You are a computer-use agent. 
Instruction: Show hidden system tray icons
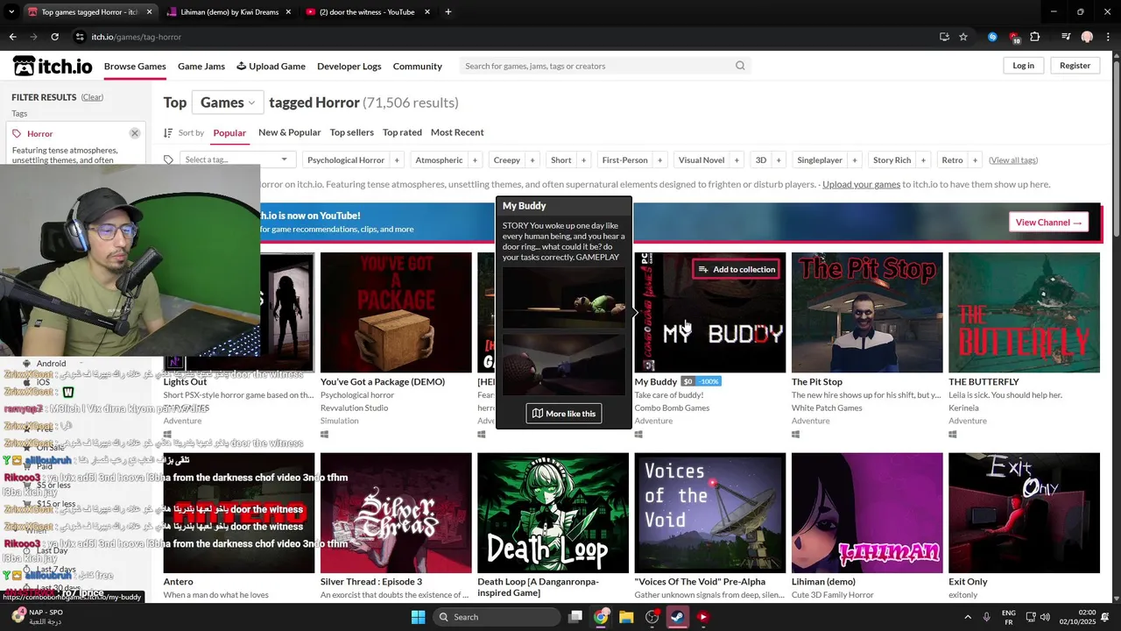pos(968,617)
